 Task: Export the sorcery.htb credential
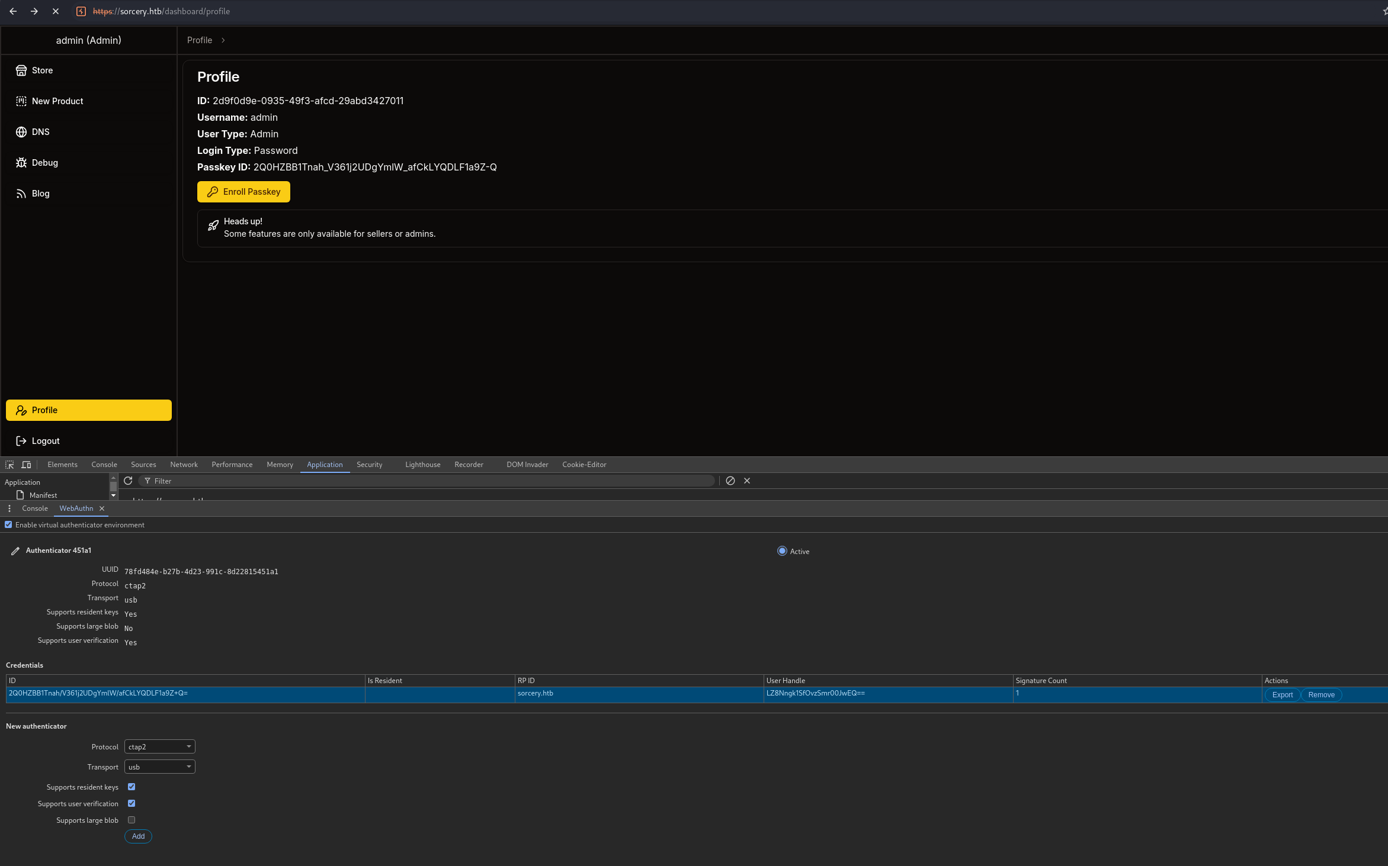click(x=1282, y=695)
